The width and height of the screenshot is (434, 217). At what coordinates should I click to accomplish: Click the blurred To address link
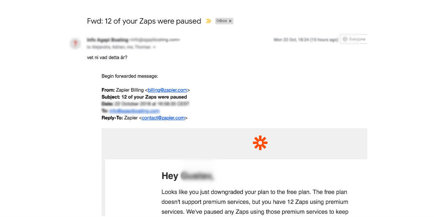tap(134, 111)
